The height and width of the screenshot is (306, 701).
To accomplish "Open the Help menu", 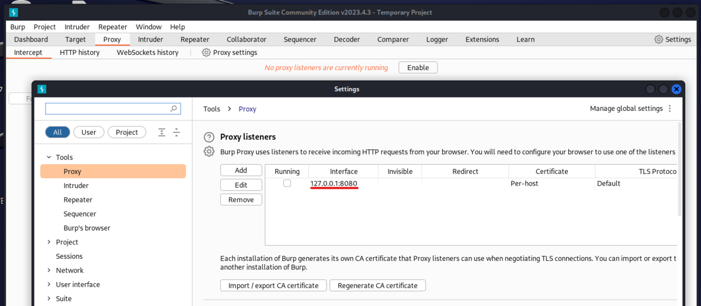I will (x=178, y=27).
